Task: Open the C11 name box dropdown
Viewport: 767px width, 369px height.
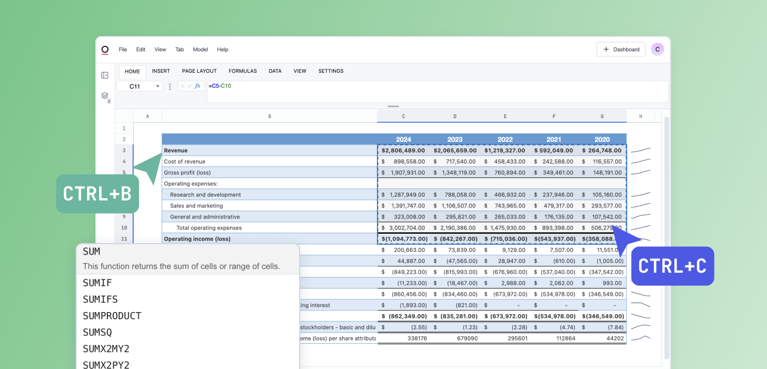Action: (x=158, y=87)
